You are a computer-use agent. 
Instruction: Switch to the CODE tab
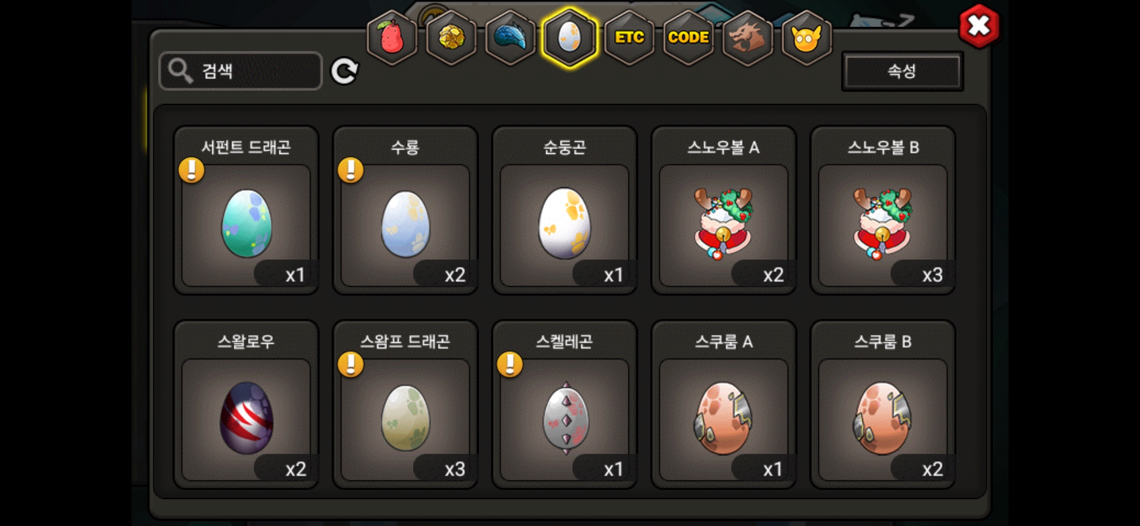688,38
